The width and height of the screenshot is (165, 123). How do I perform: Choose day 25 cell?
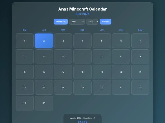point(82,87)
